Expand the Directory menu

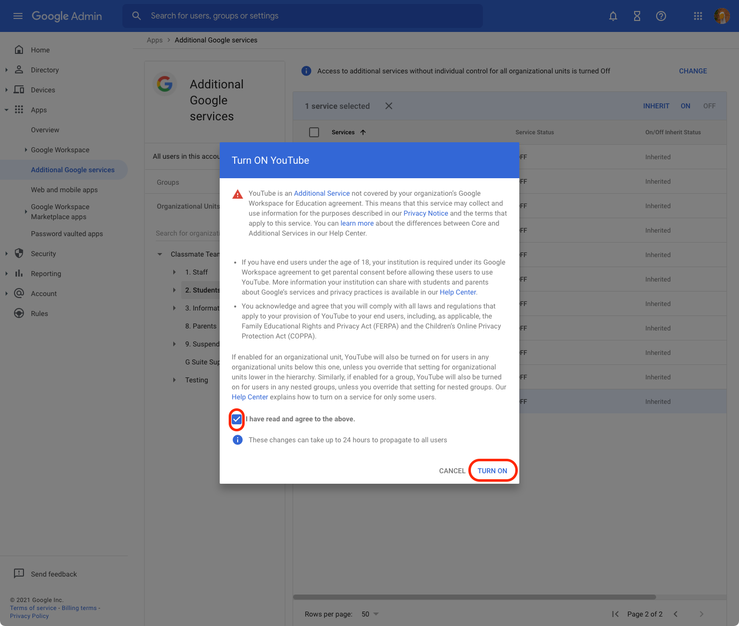pyautogui.click(x=6, y=70)
